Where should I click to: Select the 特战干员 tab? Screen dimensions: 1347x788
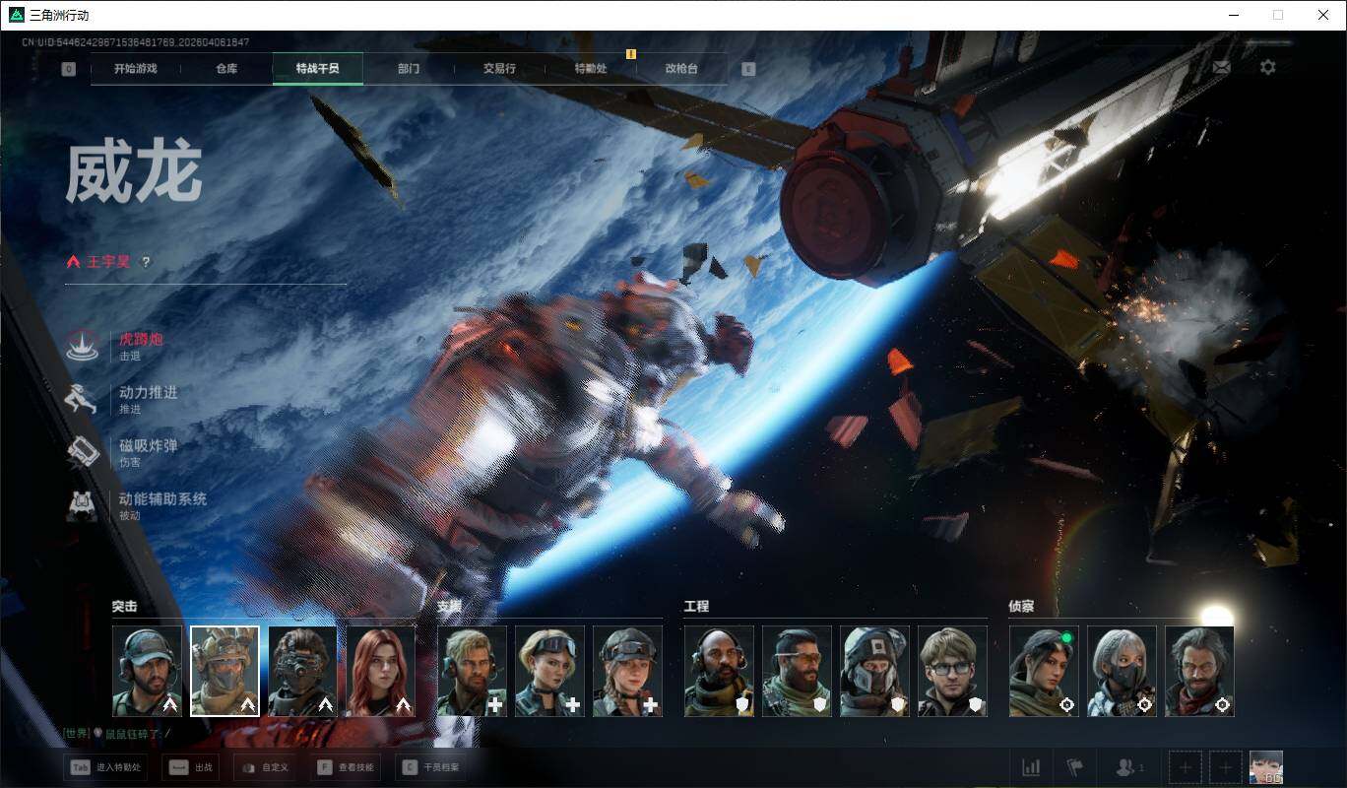[318, 69]
